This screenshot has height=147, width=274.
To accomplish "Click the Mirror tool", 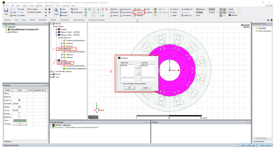I will click(114, 16).
